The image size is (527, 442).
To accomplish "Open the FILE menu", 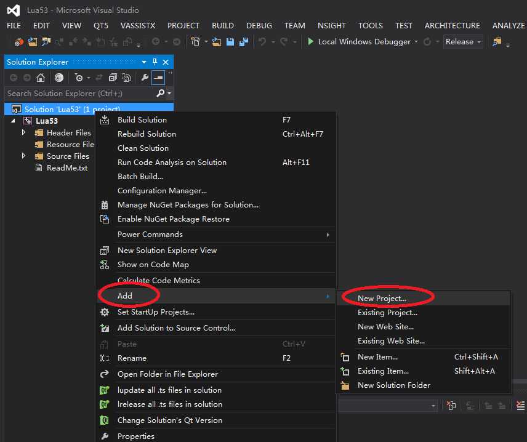I will tap(14, 26).
